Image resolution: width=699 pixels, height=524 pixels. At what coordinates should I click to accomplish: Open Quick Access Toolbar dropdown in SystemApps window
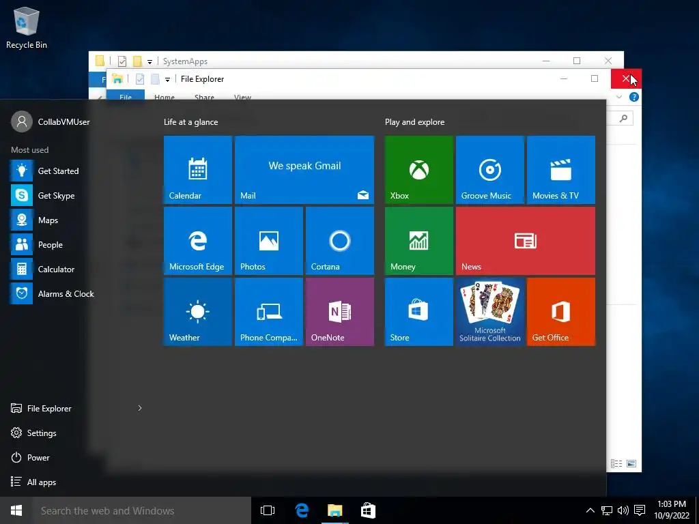[149, 61]
